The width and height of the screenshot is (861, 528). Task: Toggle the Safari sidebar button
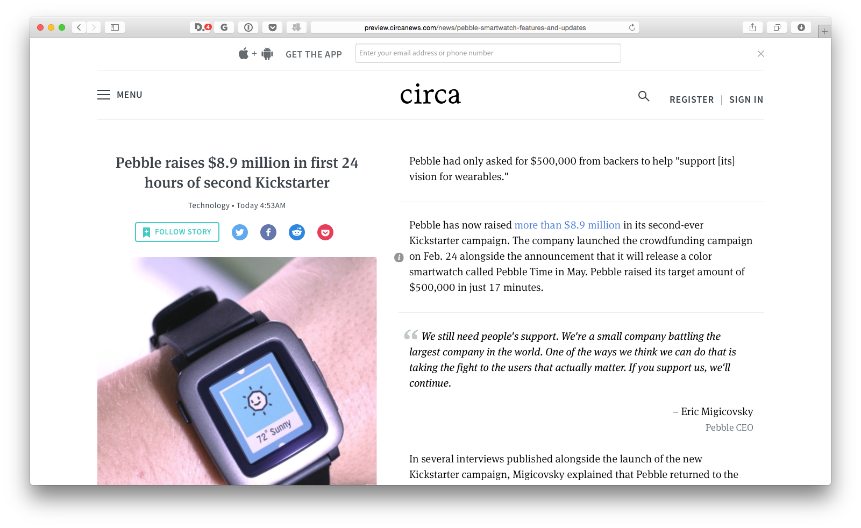115,27
